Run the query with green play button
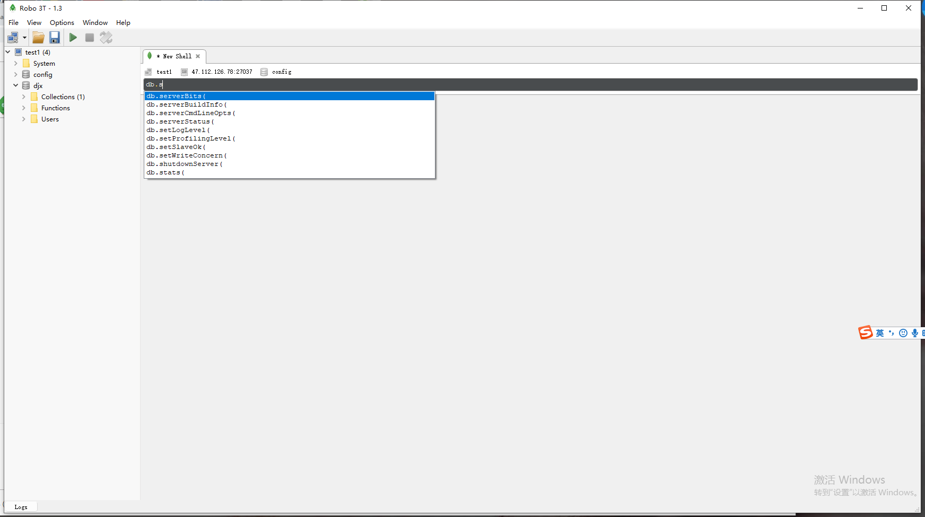Viewport: 925px width, 517px height. click(73, 38)
